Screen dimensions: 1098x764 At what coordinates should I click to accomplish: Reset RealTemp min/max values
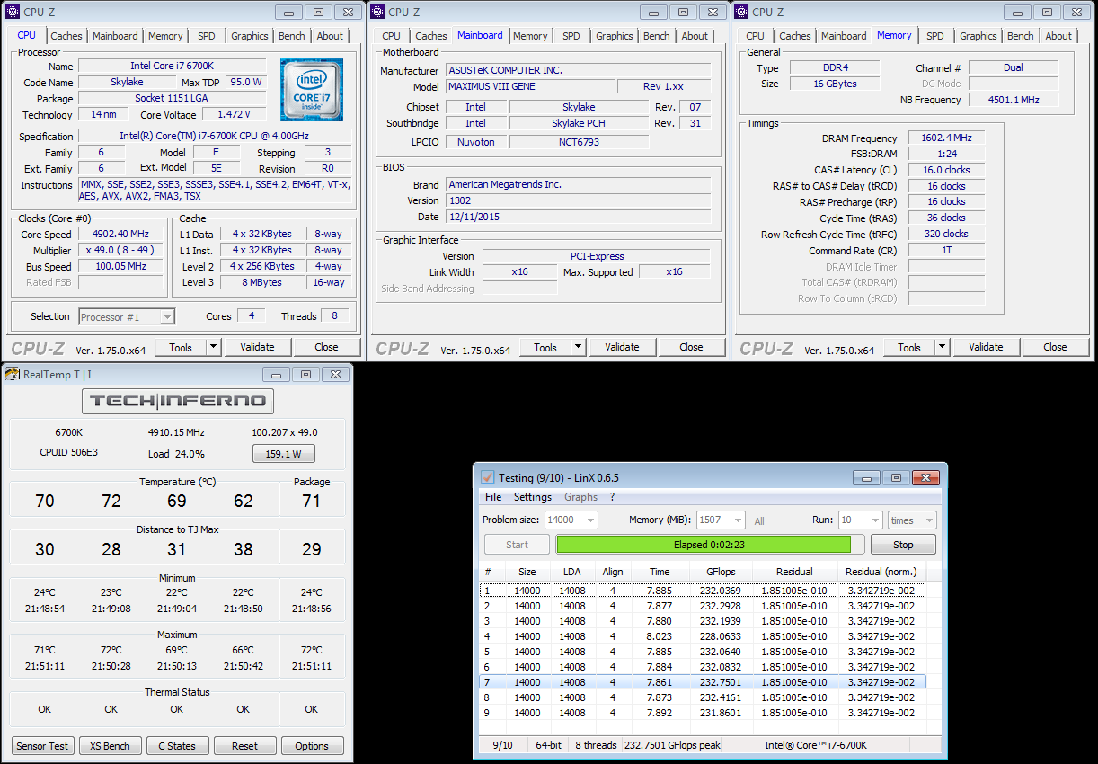[x=244, y=746]
